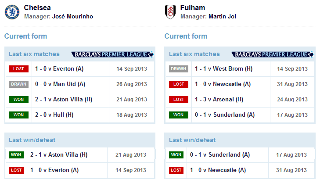Click WON badge in Fulham's last win/defeat

point(176,155)
